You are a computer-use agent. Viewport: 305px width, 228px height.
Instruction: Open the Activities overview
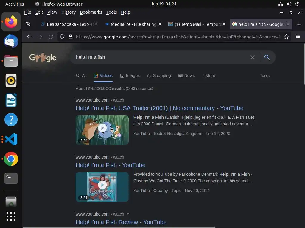click(15, 4)
